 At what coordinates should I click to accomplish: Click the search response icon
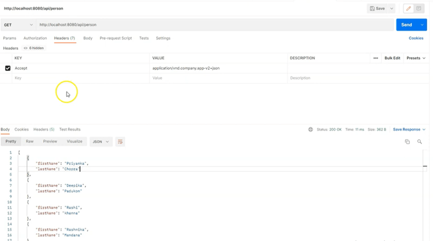[419, 142]
